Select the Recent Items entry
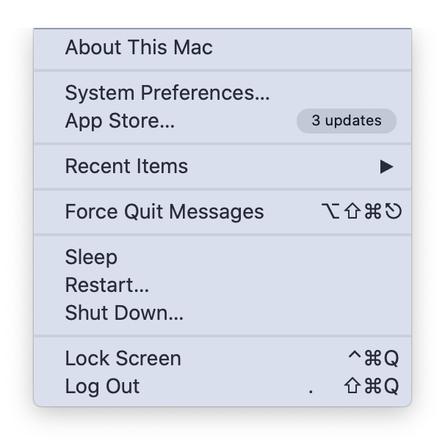445x446 pixels. coord(126,167)
